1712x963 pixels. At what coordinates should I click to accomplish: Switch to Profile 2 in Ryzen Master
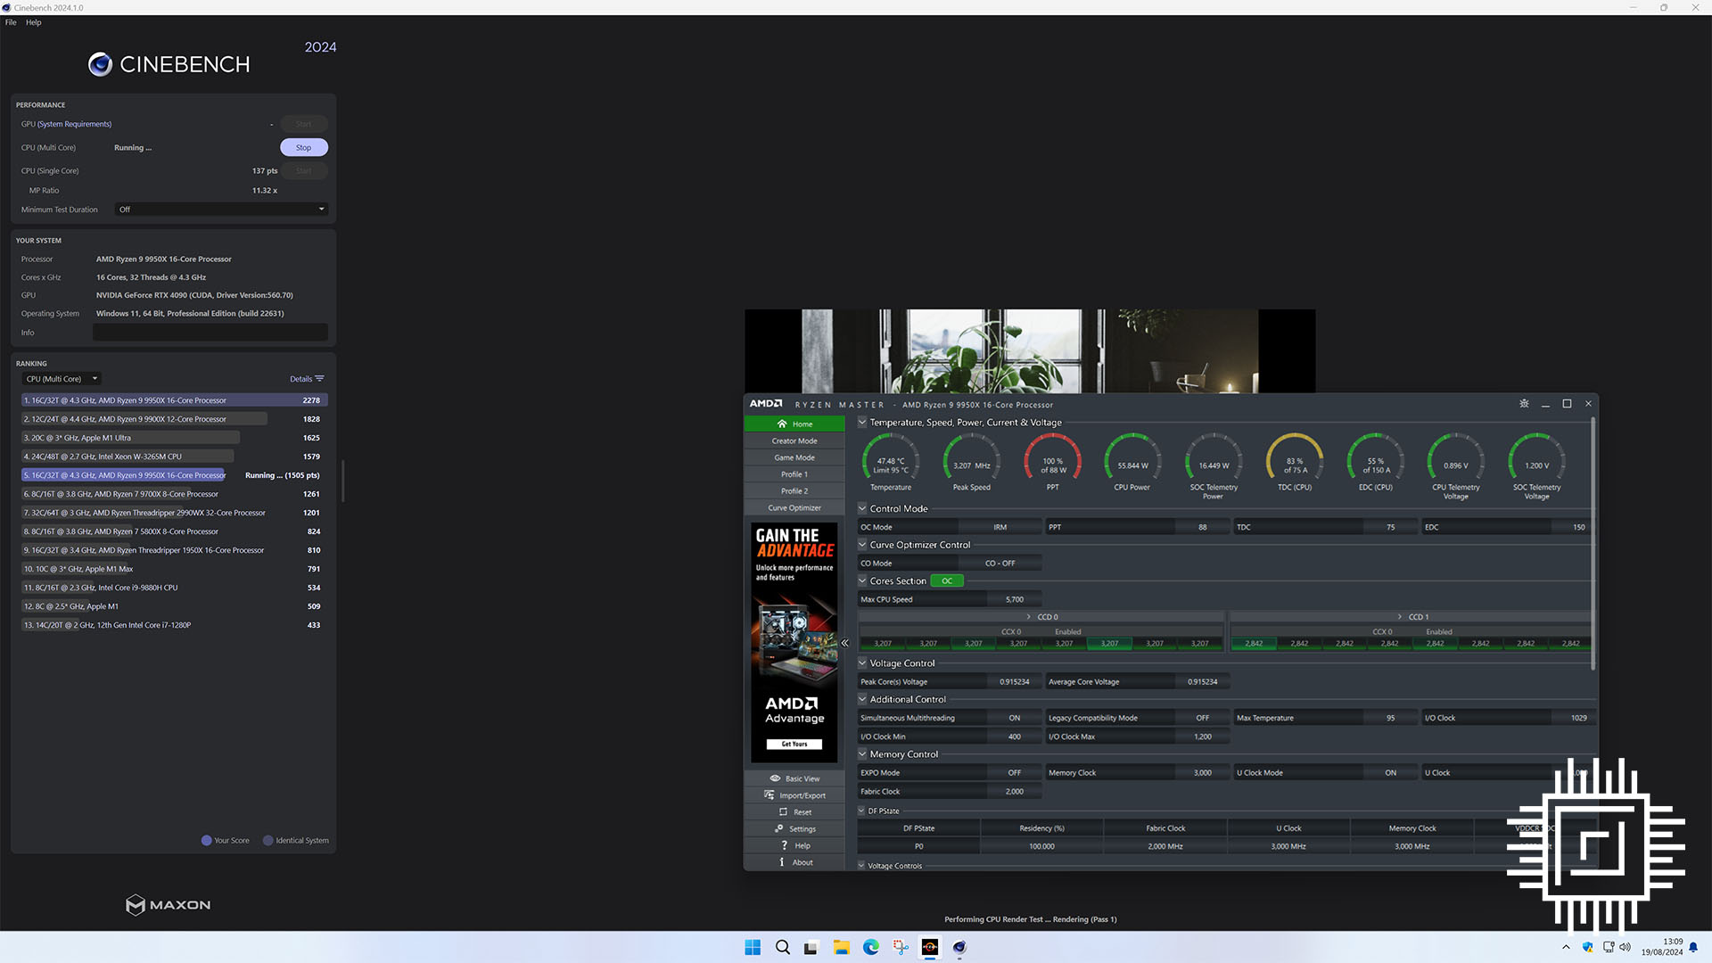[794, 491]
